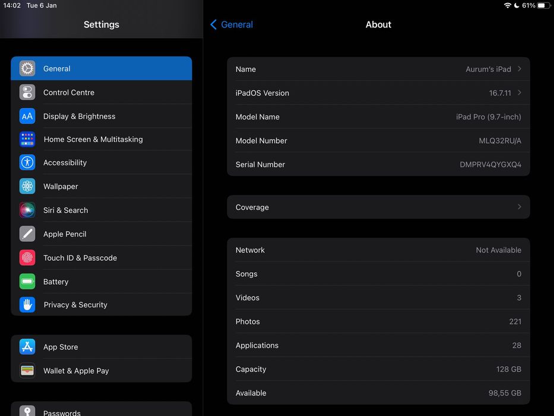Tap Available value 98,55 GB
554x416 pixels.
pyautogui.click(x=505, y=393)
